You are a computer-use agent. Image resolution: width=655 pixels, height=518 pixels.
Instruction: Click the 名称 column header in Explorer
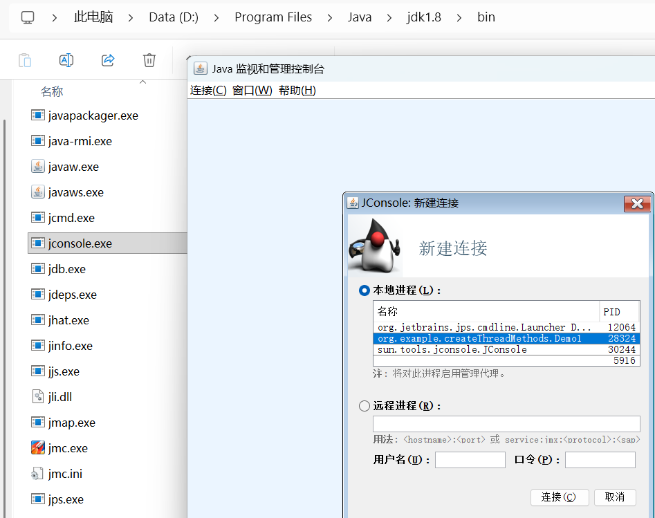(52, 91)
